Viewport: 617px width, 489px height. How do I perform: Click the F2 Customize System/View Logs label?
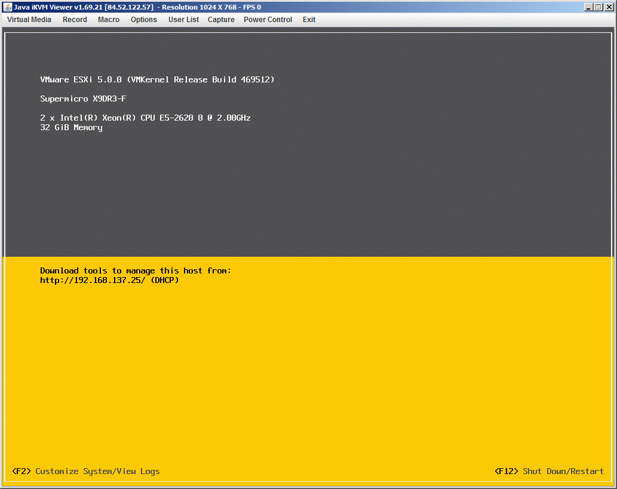[x=86, y=471]
